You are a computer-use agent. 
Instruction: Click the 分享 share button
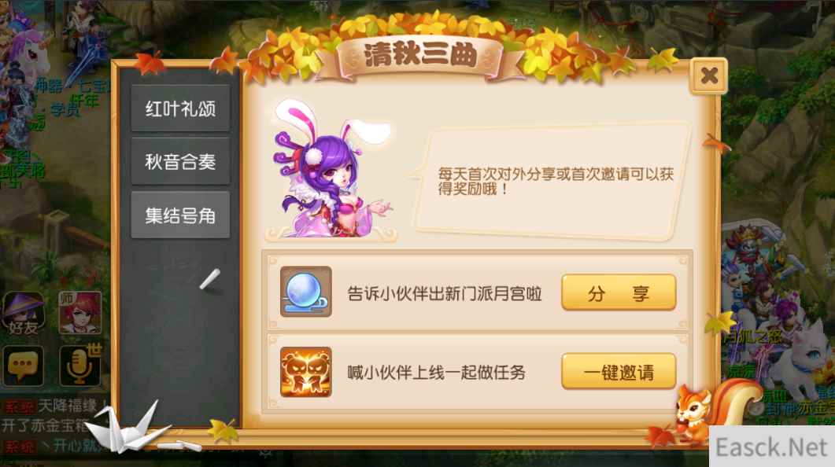[619, 292]
